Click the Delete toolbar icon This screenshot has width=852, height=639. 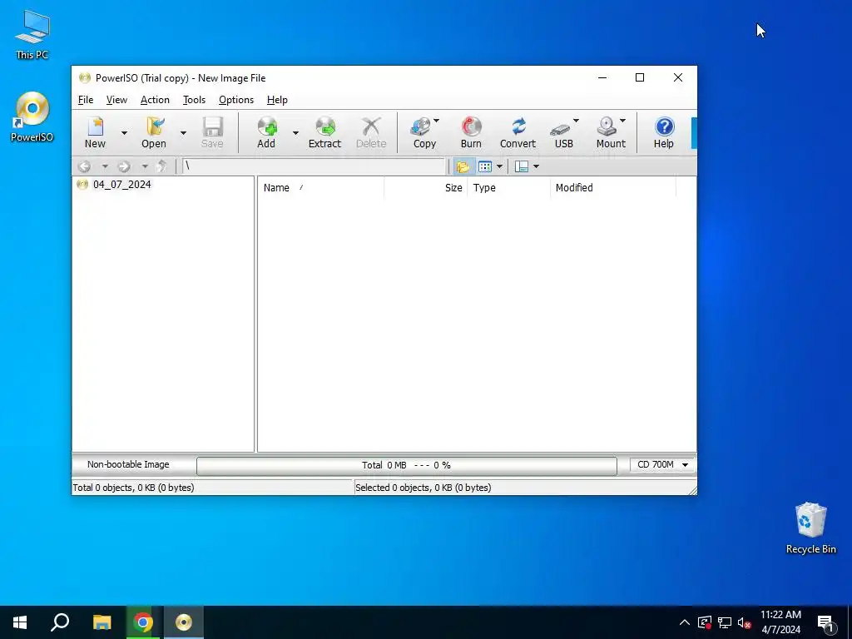coord(371,132)
